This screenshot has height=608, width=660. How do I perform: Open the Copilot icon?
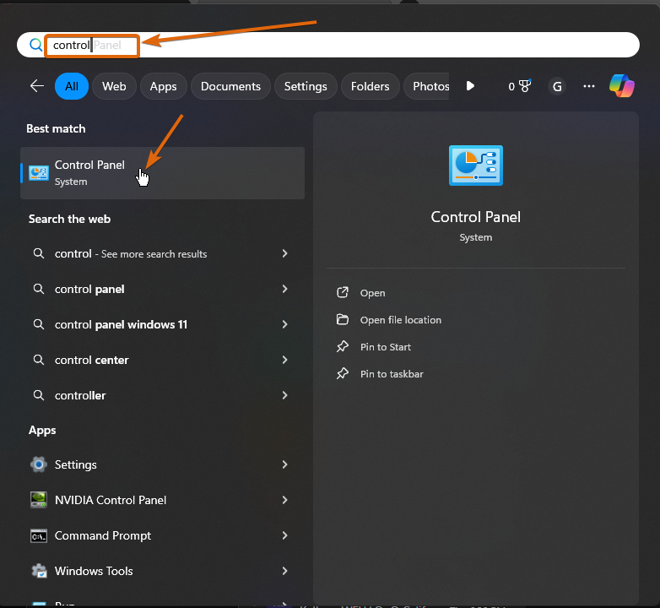coord(622,86)
